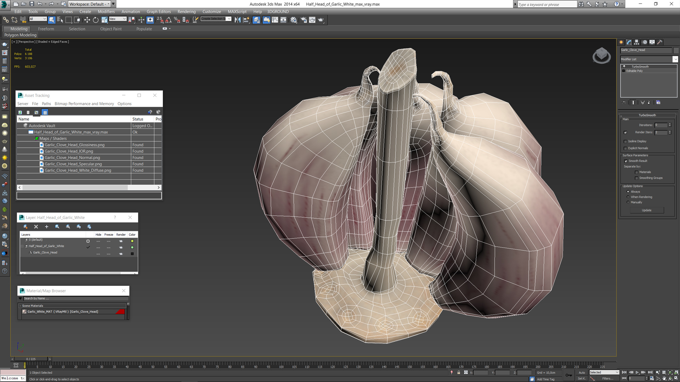The image size is (680, 382).
Task: Open the Modifier List dropdown
Action: 675,59
